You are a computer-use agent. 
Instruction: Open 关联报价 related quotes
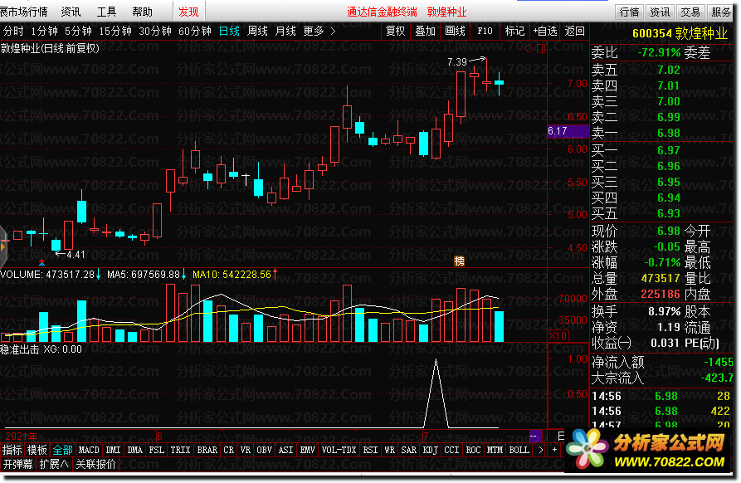coord(95,464)
